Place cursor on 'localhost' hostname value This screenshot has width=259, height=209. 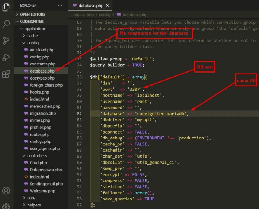(148, 96)
